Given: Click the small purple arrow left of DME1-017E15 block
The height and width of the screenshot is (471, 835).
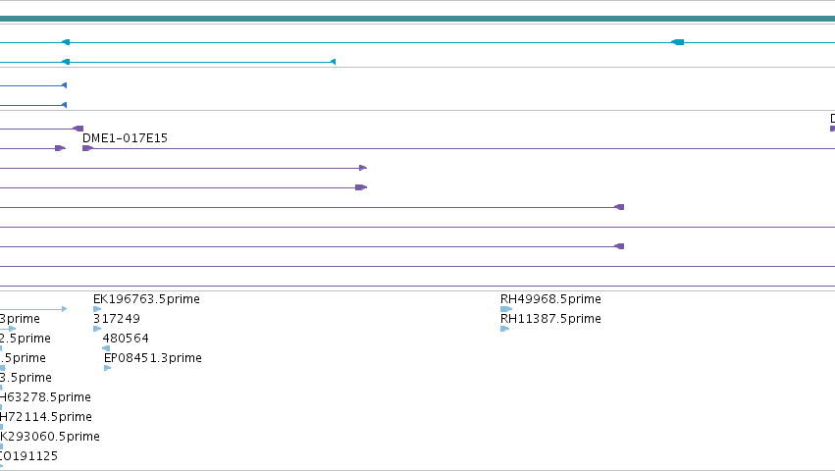Looking at the screenshot, I should click(60, 148).
